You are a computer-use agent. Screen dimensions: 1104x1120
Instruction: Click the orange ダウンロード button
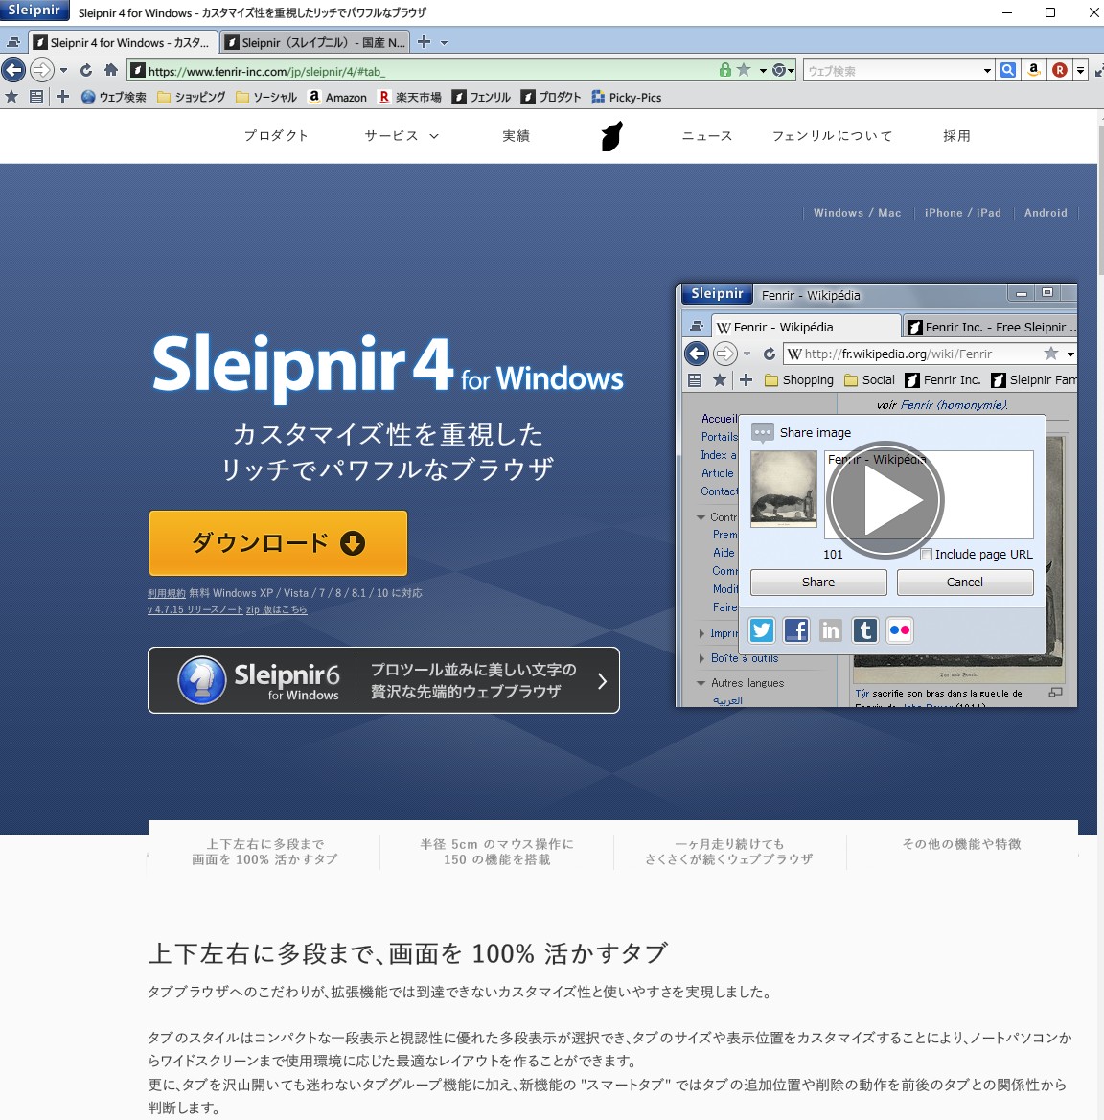pos(278,543)
